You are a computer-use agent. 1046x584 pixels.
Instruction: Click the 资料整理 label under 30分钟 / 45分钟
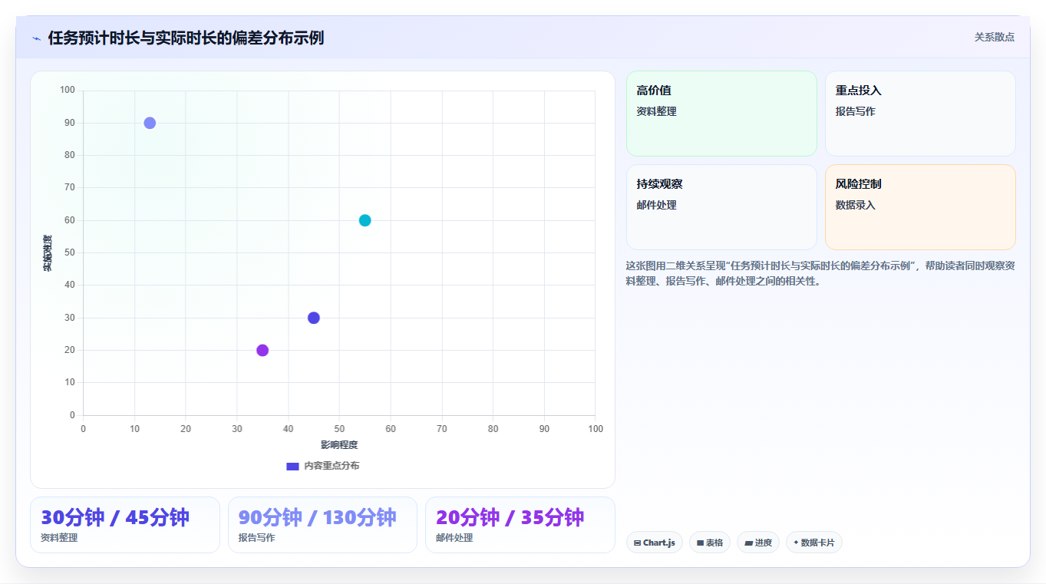tap(59, 538)
